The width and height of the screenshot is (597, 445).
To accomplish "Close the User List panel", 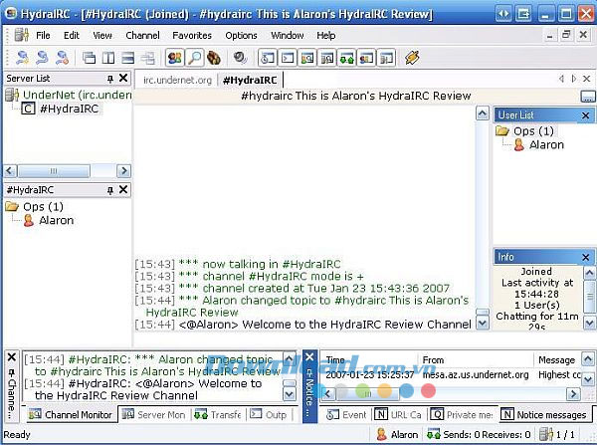I will (x=586, y=115).
